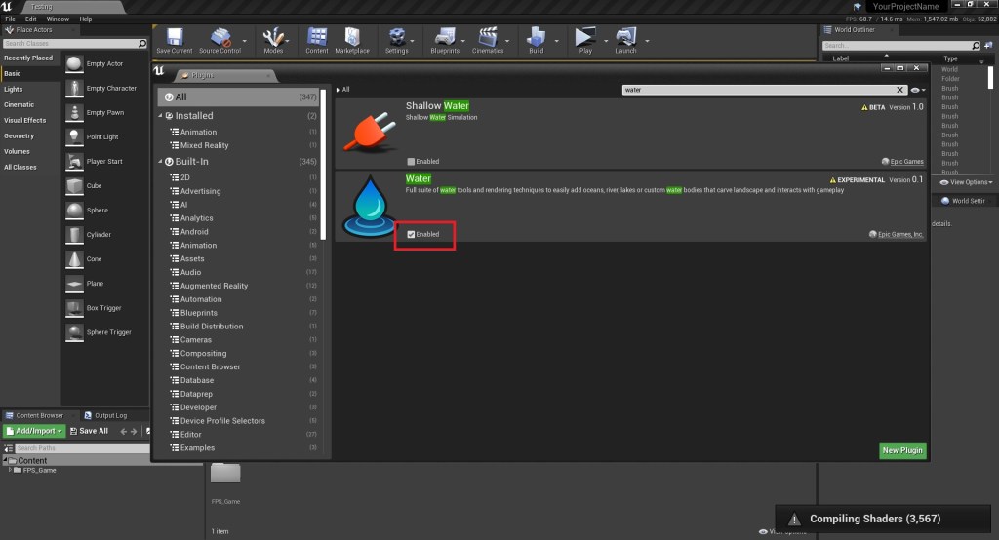The width and height of the screenshot is (999, 540).
Task: Collapse the Installed plugin category
Action: point(161,116)
